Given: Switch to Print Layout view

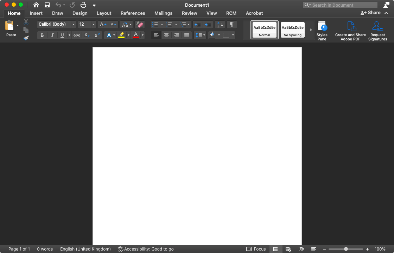Looking at the screenshot, I should pos(276,249).
